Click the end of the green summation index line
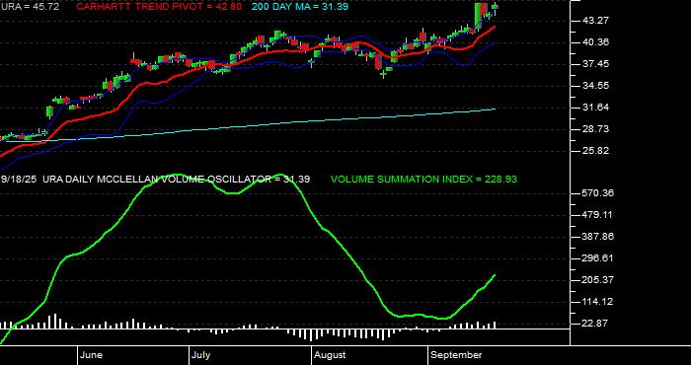This screenshot has height=365, width=691. (495, 275)
